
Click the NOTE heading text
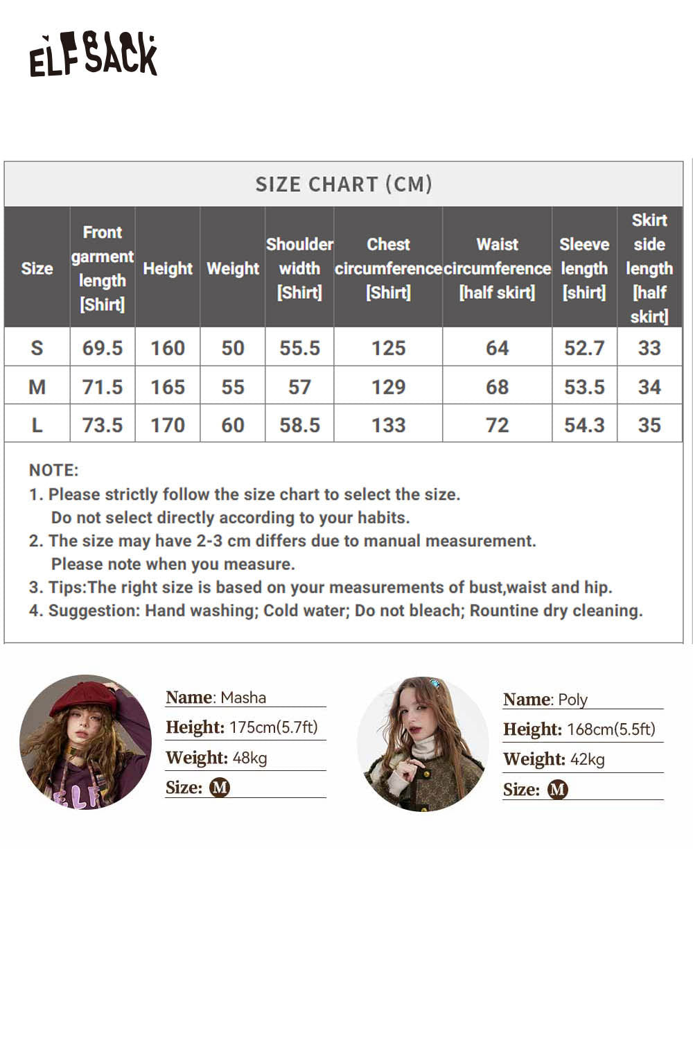54,470
